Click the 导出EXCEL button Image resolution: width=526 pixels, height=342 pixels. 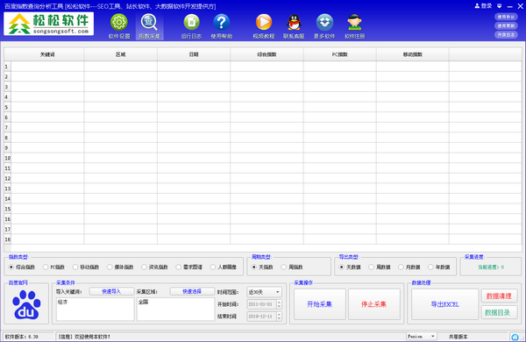pyautogui.click(x=444, y=304)
